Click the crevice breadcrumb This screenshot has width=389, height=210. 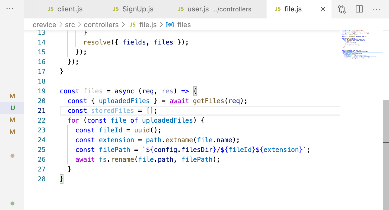click(x=44, y=25)
